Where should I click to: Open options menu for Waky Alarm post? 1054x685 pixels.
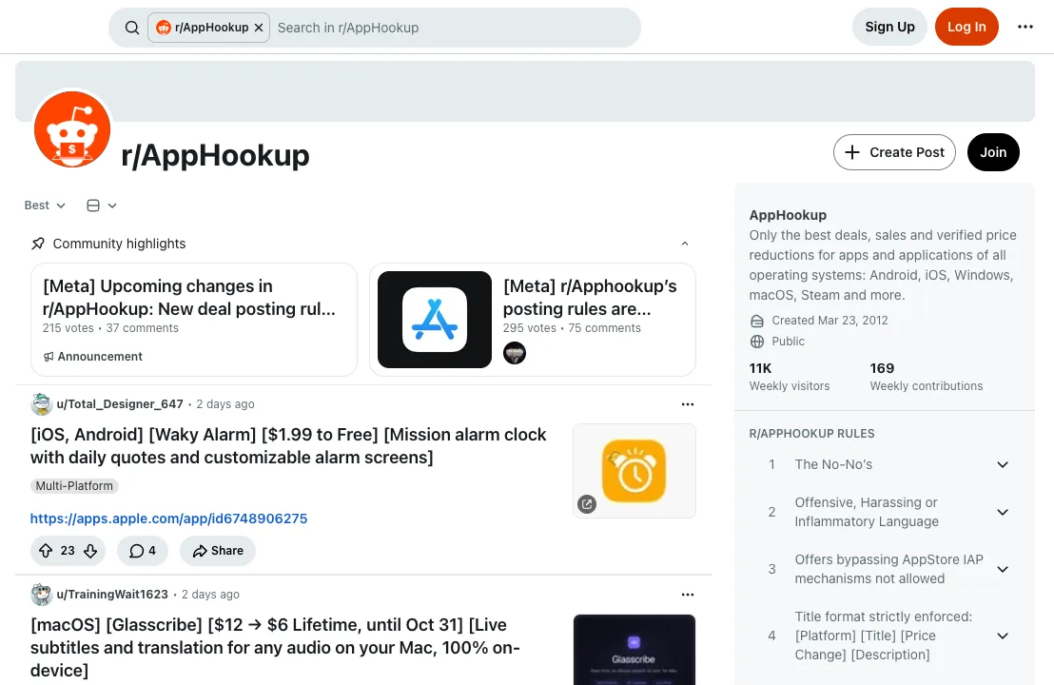tap(687, 404)
